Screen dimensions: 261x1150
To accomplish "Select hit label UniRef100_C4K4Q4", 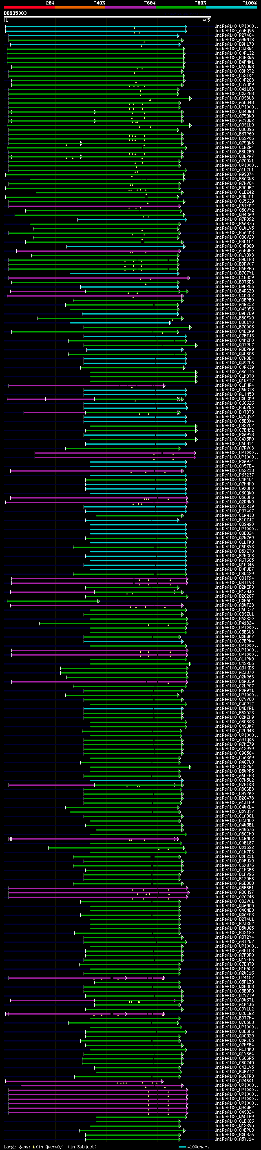I will (x=234, y=479).
